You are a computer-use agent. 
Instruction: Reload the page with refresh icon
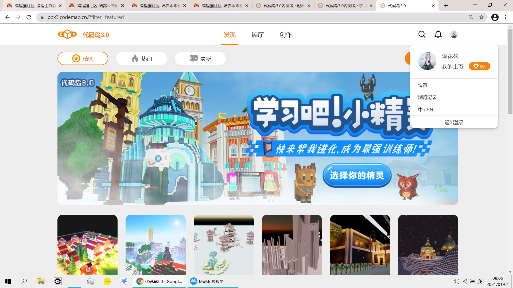tap(29, 17)
